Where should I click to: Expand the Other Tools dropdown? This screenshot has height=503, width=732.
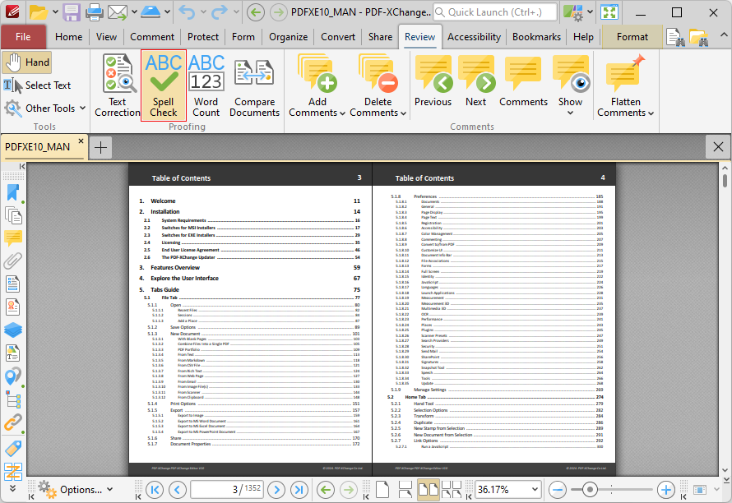[82, 108]
